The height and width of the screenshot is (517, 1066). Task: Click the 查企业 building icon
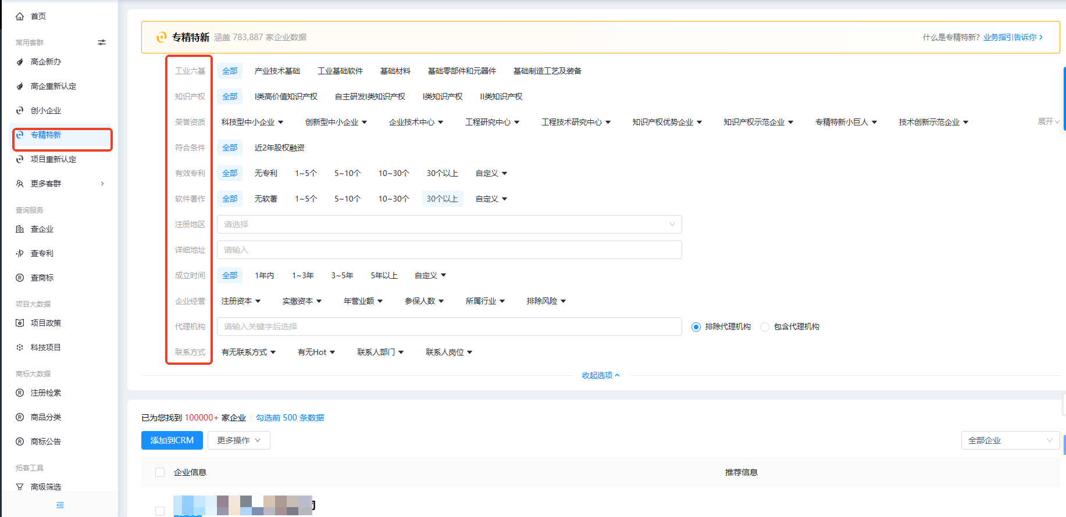[x=20, y=229]
